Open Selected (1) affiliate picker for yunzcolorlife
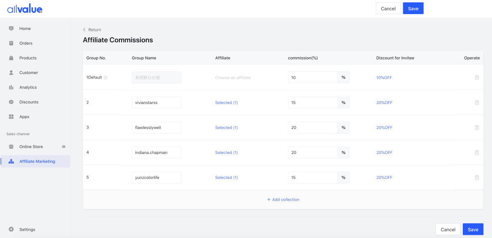492x238 pixels. click(226, 178)
